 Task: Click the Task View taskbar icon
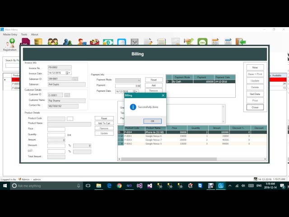point(88,186)
